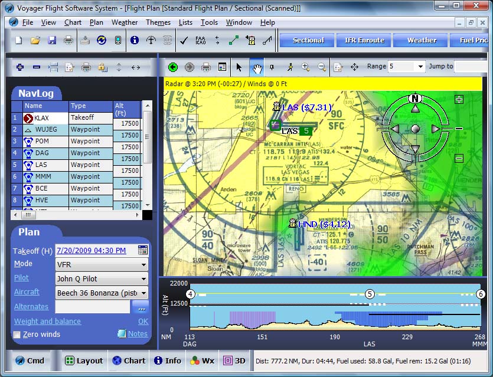Click the NavLog lock icon
Viewport: 493px width, 377px height.
click(103, 67)
